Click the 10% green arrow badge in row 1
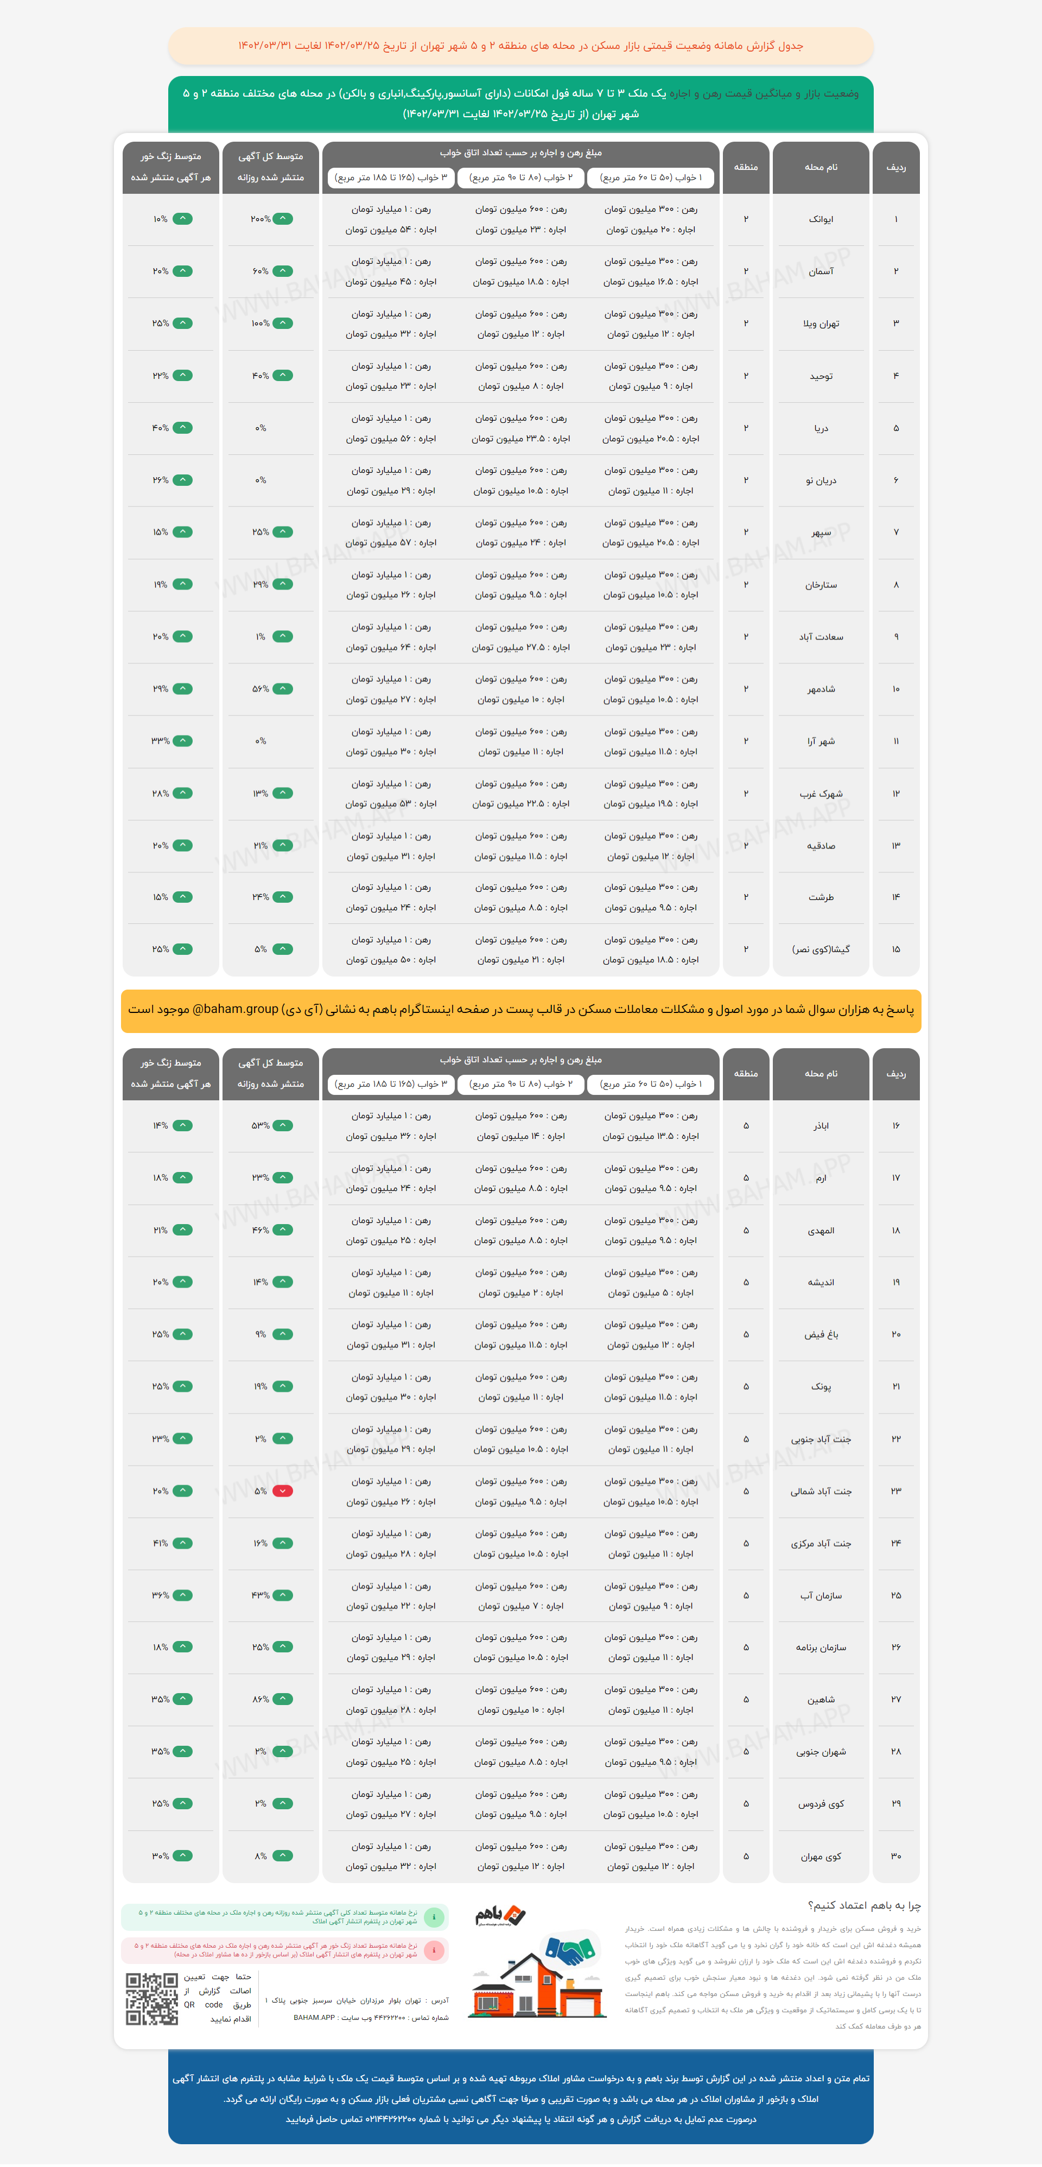 (182, 219)
